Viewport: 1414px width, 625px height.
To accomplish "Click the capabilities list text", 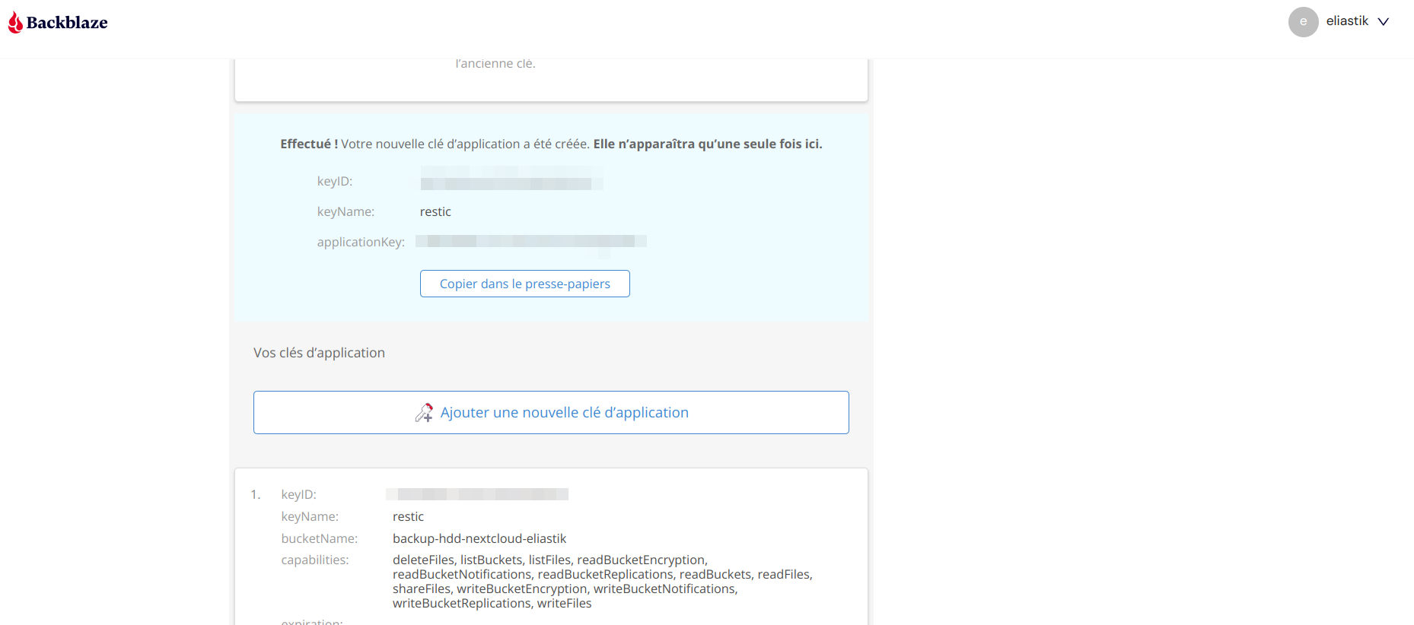I will coord(603,582).
